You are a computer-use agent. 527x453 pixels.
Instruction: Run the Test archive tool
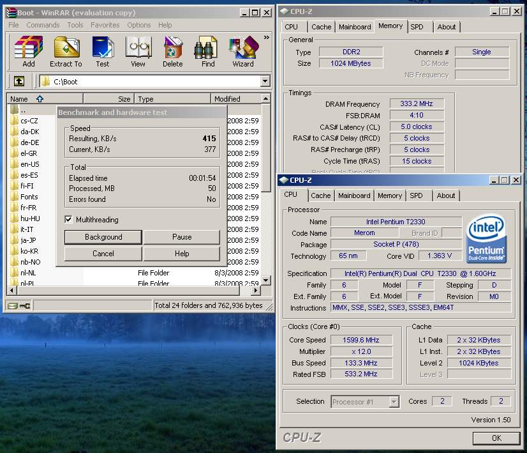click(x=103, y=52)
